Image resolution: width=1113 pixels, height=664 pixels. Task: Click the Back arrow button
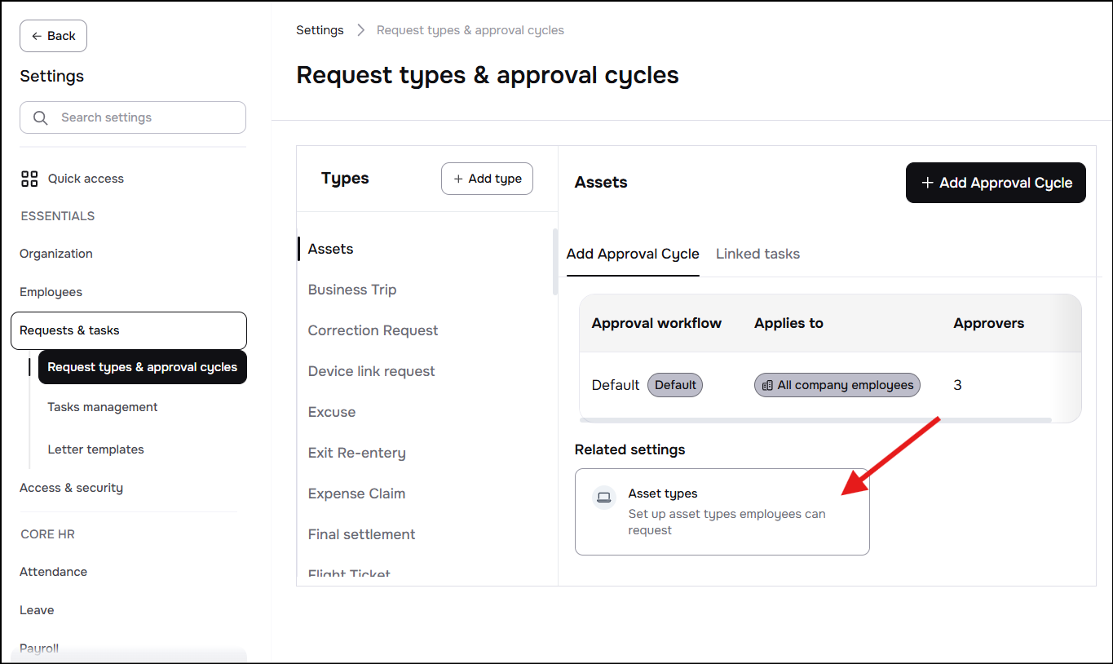pos(53,36)
